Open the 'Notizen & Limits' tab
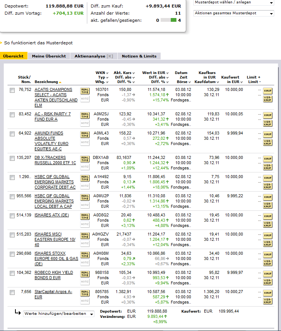Screen dimensions: 281x331 139,56
